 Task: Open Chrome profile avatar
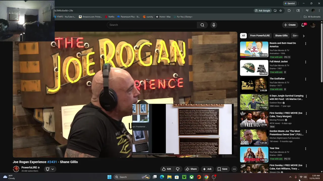point(313,11)
